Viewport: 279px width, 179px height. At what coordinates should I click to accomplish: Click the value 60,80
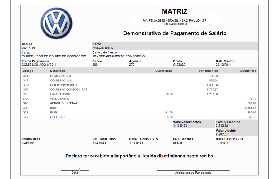click(214, 76)
